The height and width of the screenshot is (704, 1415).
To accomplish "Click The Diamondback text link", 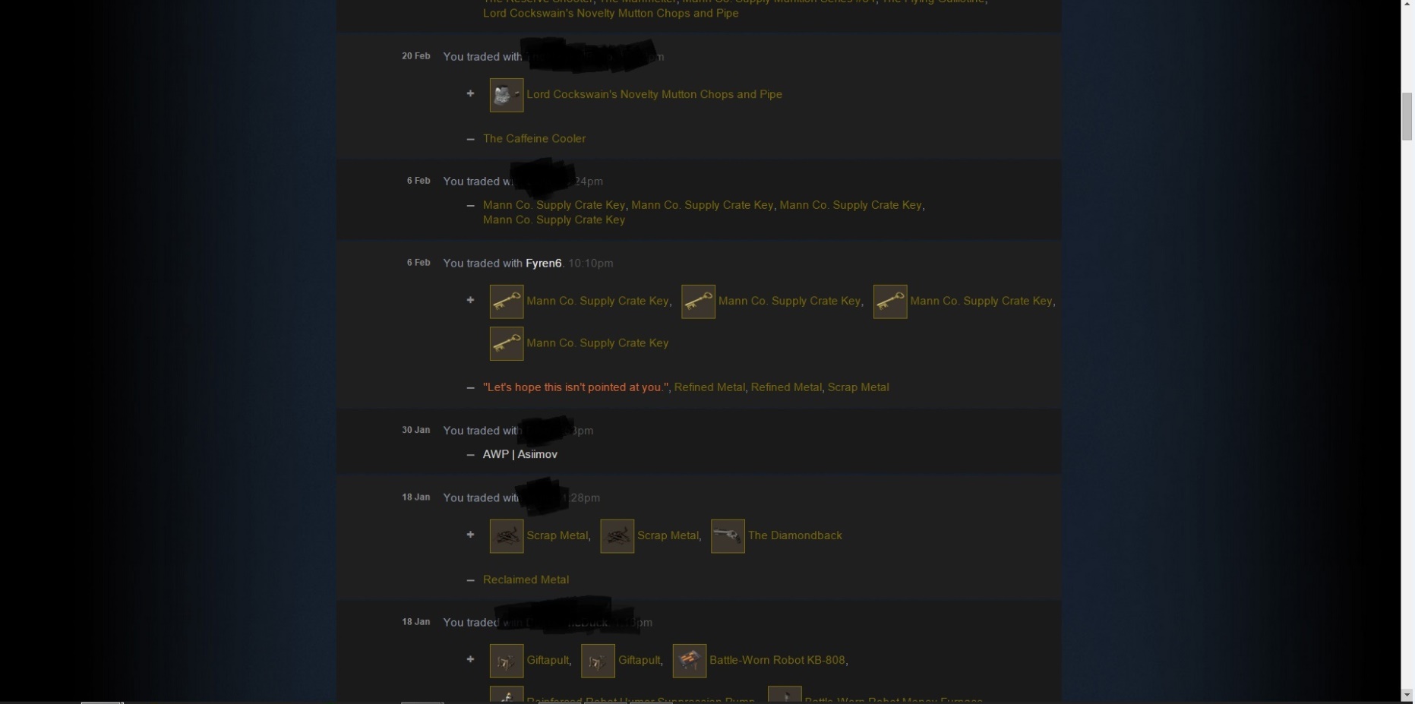I will tap(795, 535).
